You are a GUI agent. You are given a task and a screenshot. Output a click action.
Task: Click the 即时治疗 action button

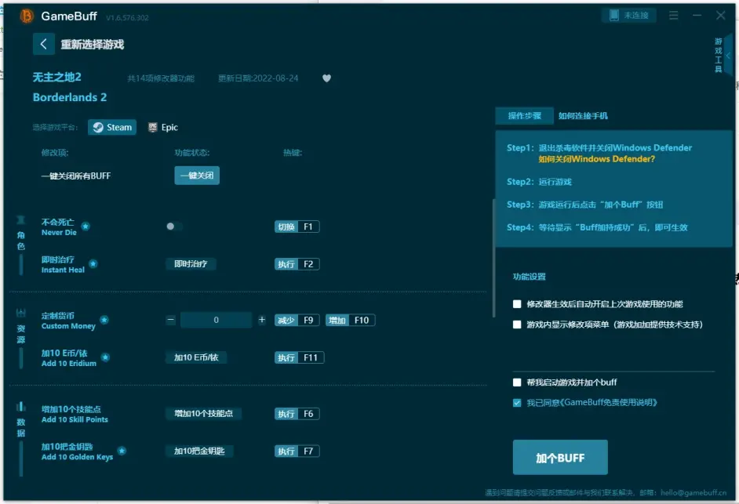tap(191, 264)
